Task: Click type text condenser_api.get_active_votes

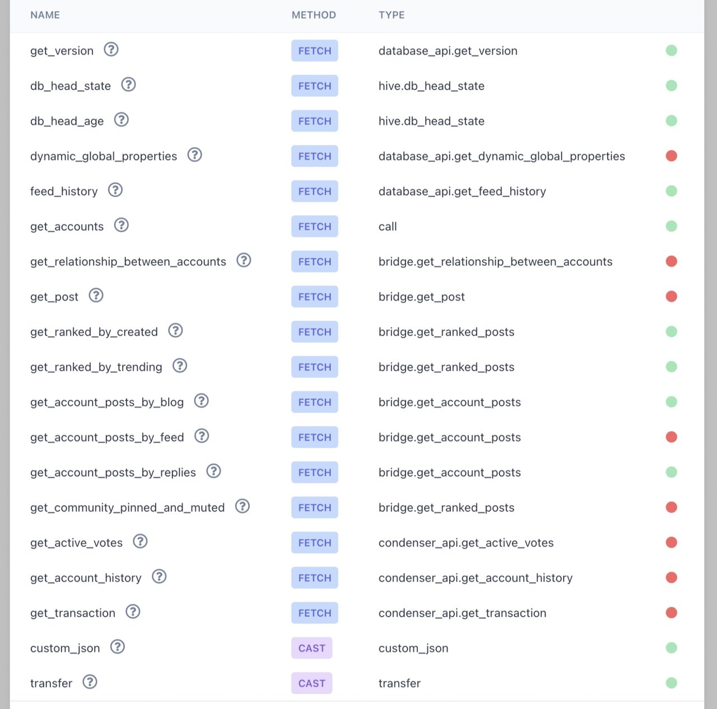Action: tap(466, 543)
